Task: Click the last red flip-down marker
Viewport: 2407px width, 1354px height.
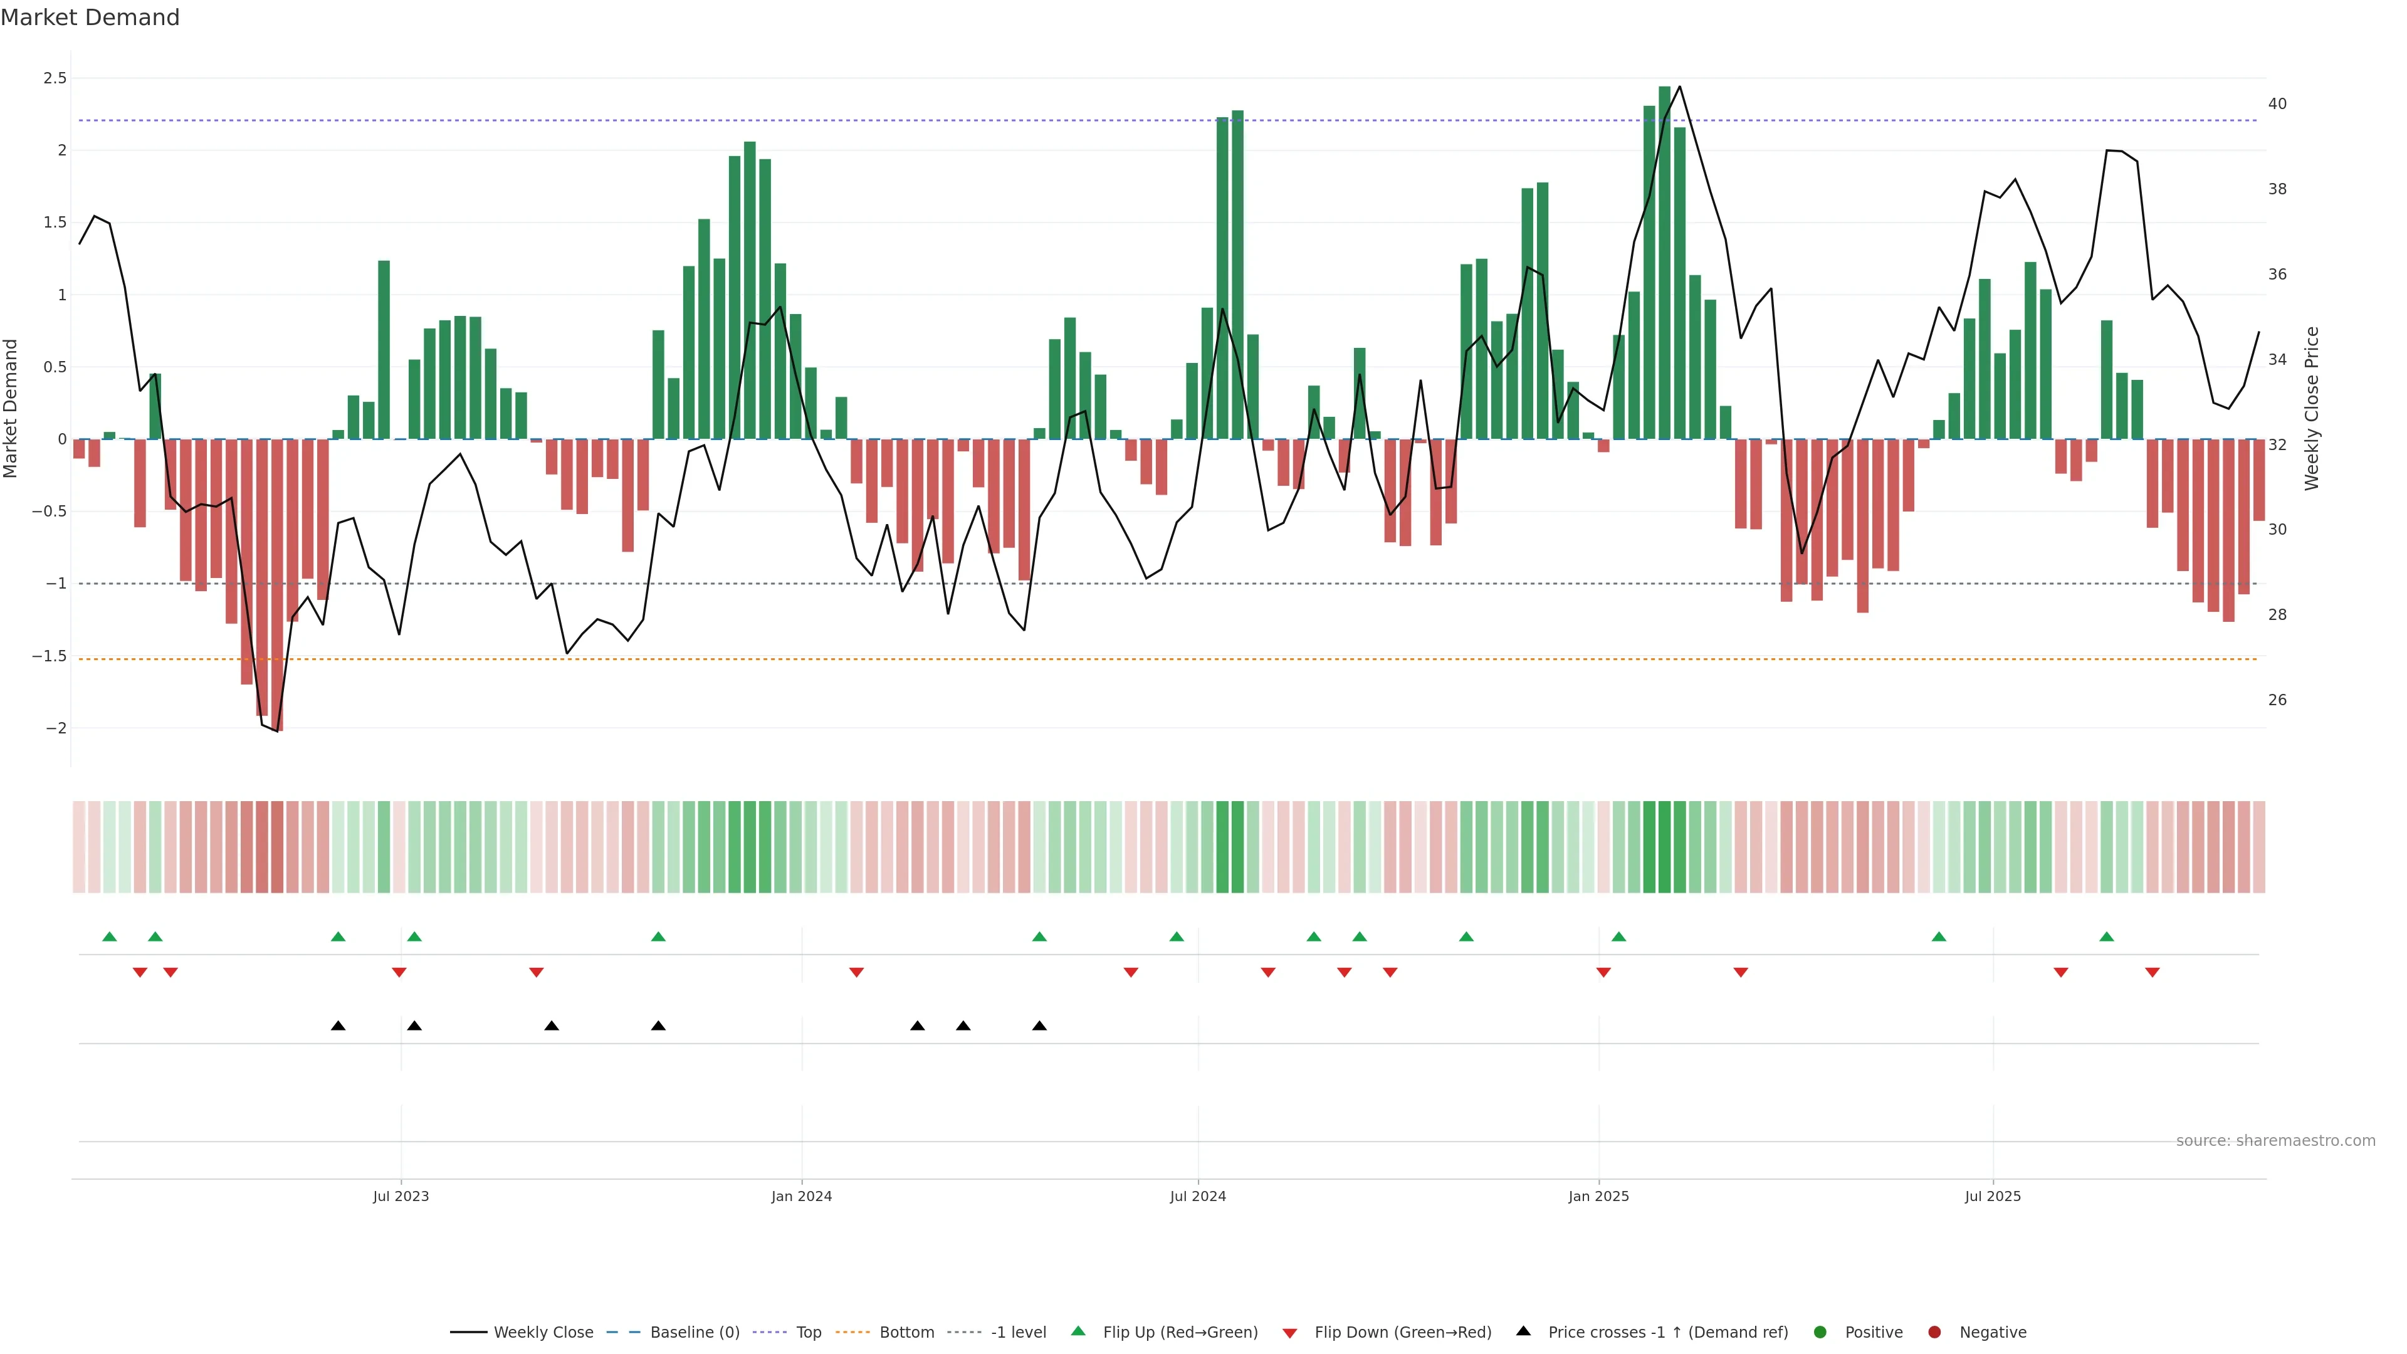Action: [x=2152, y=972]
